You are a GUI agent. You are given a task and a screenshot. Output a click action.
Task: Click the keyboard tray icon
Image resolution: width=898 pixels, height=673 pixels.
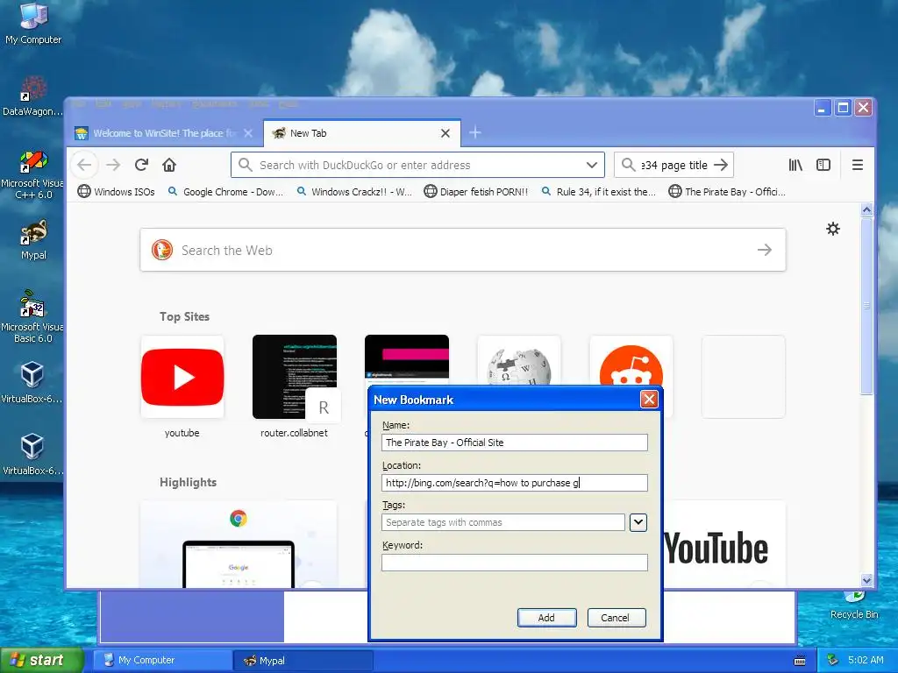click(x=800, y=661)
